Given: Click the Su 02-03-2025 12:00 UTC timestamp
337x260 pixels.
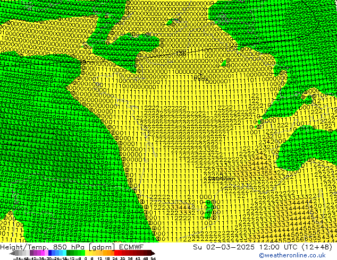Looking at the screenshot, I should 263,247.
